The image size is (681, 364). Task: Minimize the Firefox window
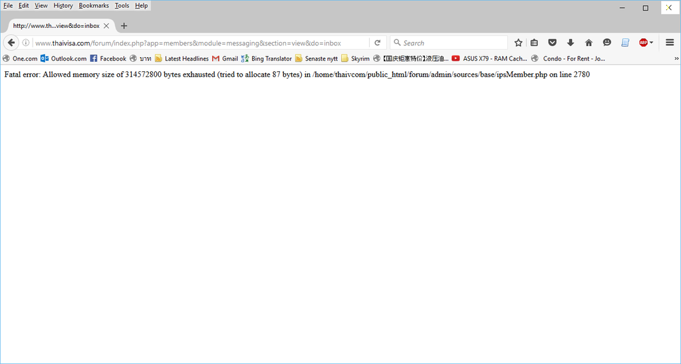[x=622, y=8]
